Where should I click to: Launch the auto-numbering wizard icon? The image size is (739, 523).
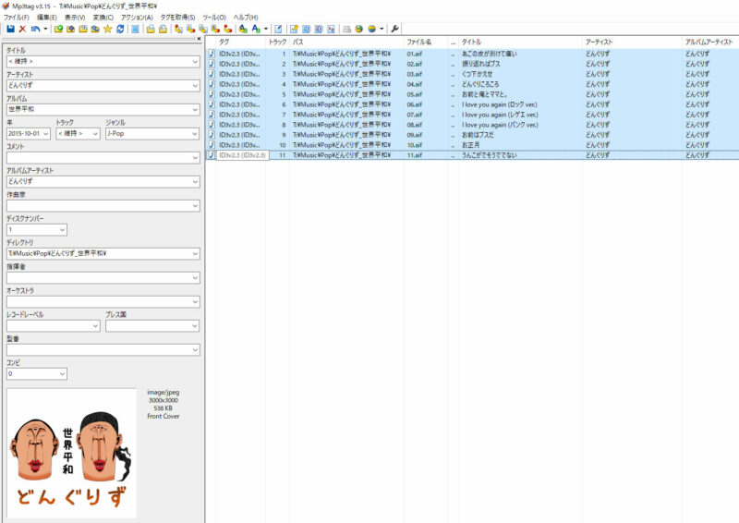[294, 29]
